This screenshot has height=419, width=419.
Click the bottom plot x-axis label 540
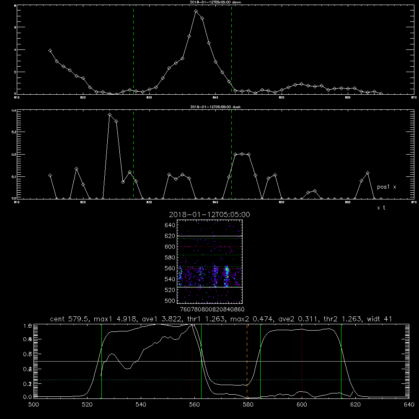(141, 405)
